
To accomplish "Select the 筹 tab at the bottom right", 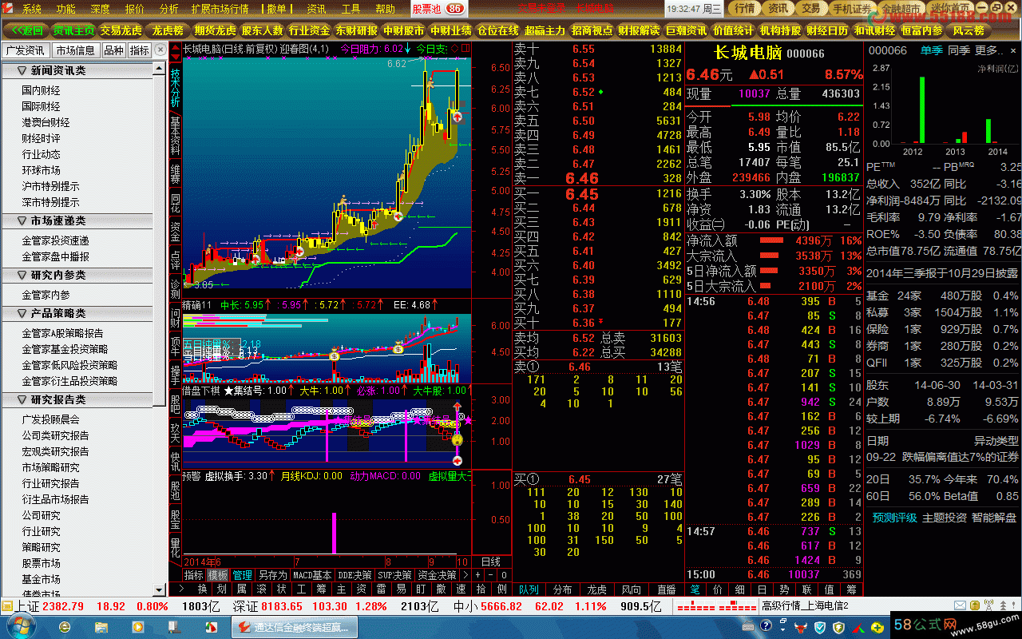I will click(851, 589).
